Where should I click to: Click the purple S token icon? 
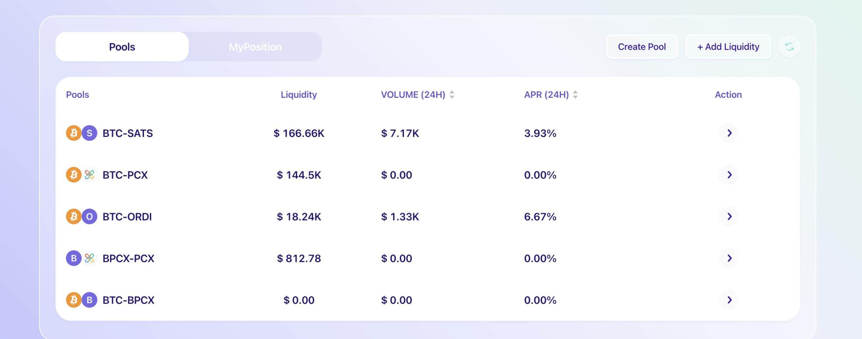[89, 133]
